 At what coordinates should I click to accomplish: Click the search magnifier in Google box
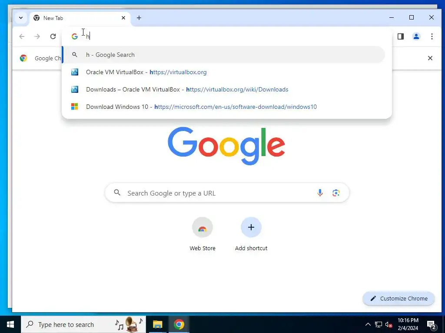[x=117, y=193]
